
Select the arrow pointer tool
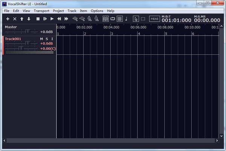[x=136, y=19]
